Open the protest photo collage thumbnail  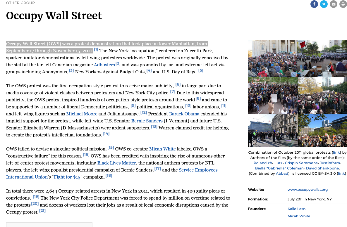[x=298, y=93]
